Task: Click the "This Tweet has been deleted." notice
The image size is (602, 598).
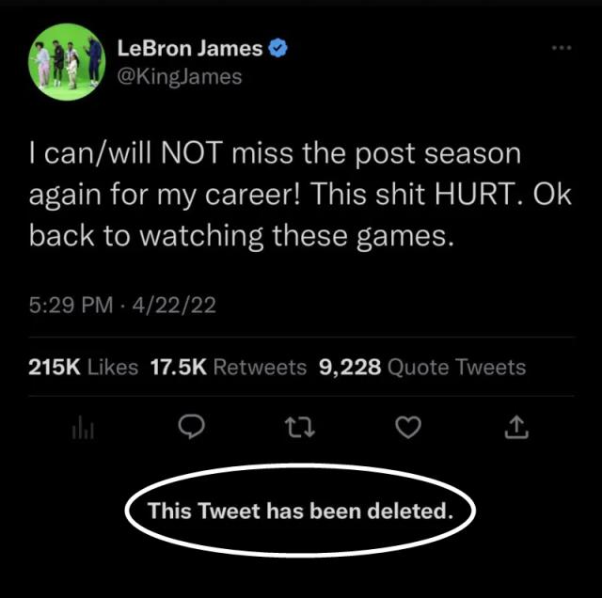Action: [301, 511]
